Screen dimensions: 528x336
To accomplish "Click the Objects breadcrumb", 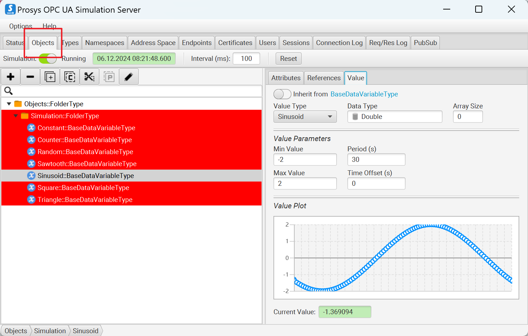I will coord(16,331).
